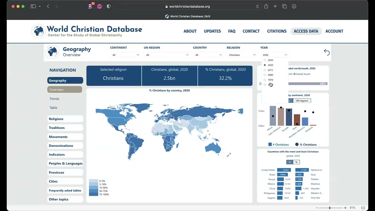Open the Peoples & Languages navigation button
Image resolution: width=375 pixels, height=211 pixels.
coord(65,163)
